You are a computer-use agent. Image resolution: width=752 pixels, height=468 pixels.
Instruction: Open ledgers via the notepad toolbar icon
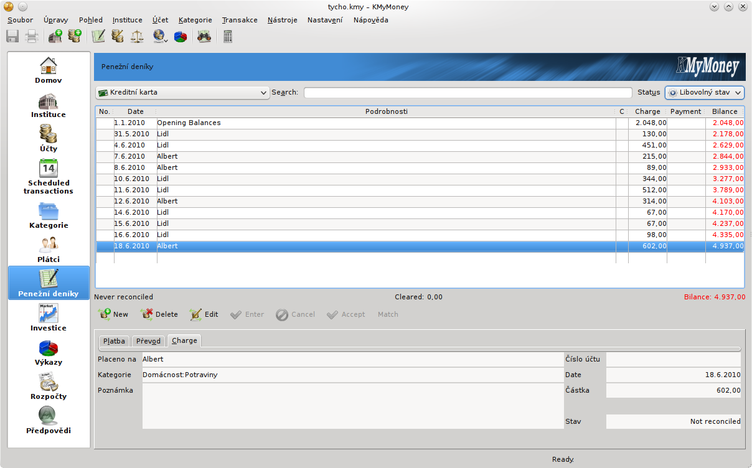[x=98, y=37]
